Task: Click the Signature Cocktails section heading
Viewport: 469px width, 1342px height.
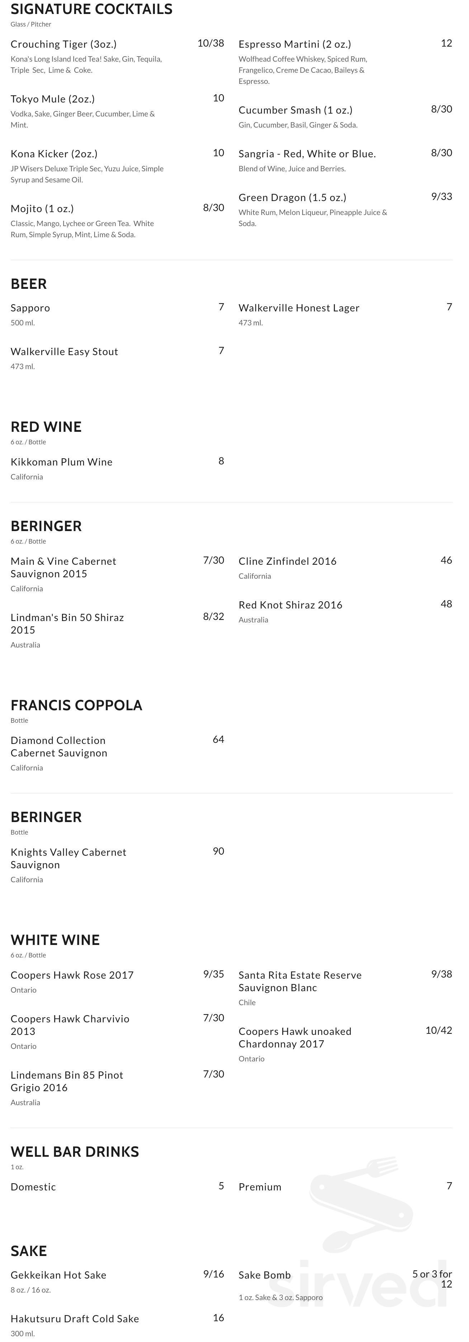Action: point(91,9)
